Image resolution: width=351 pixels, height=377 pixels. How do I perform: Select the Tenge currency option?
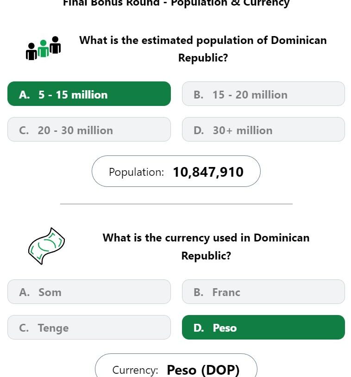click(89, 327)
